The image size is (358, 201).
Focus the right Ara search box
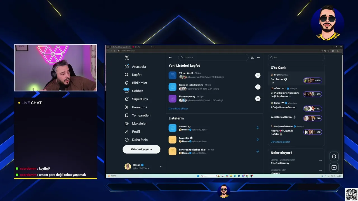coord(296,58)
